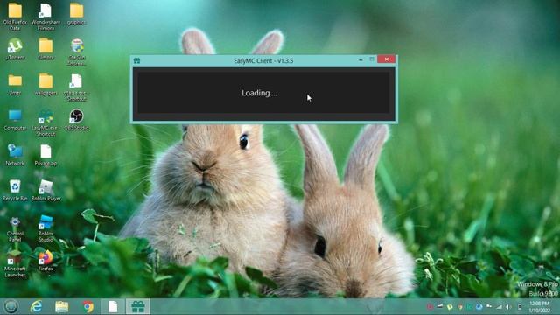The height and width of the screenshot is (315, 560).
Task: Click the Start orb on taskbar
Action: point(11,306)
